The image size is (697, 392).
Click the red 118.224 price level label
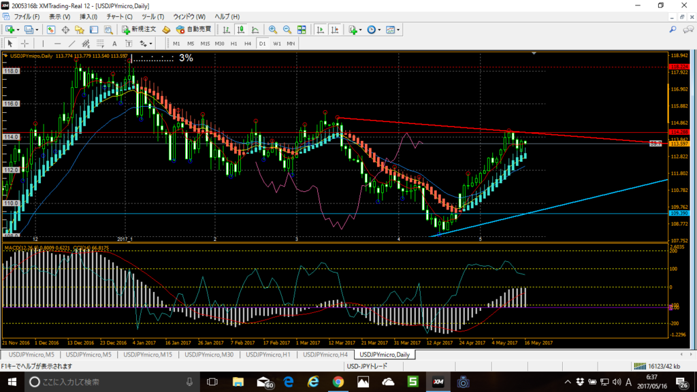[679, 67]
